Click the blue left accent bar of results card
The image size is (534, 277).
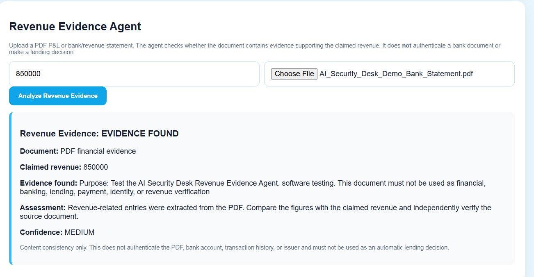(11, 188)
